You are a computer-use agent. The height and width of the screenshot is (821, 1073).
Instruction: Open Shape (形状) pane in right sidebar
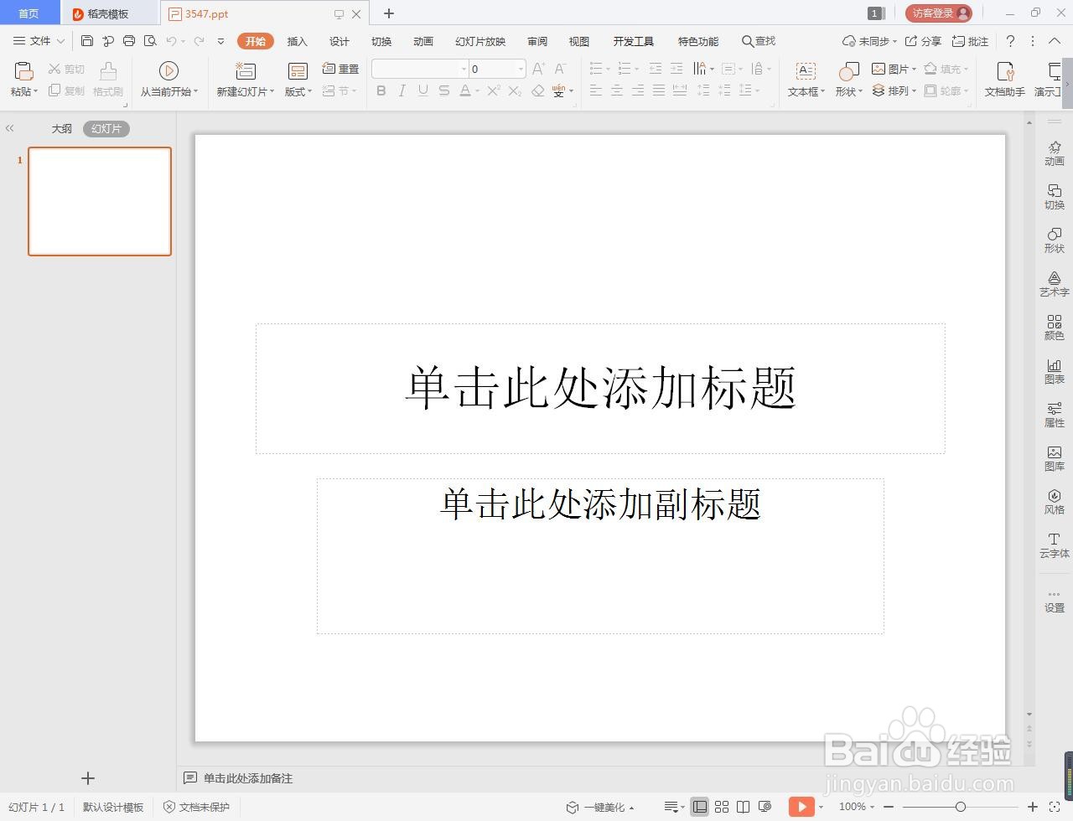point(1055,240)
